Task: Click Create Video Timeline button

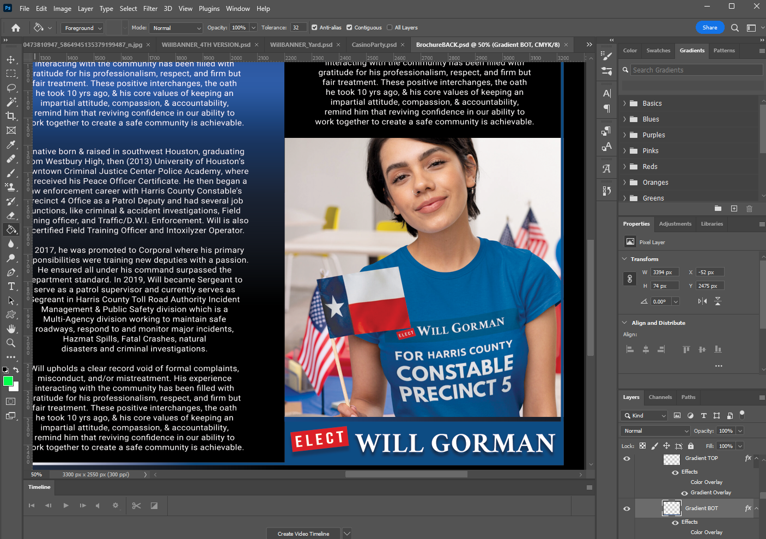Action: [303, 534]
